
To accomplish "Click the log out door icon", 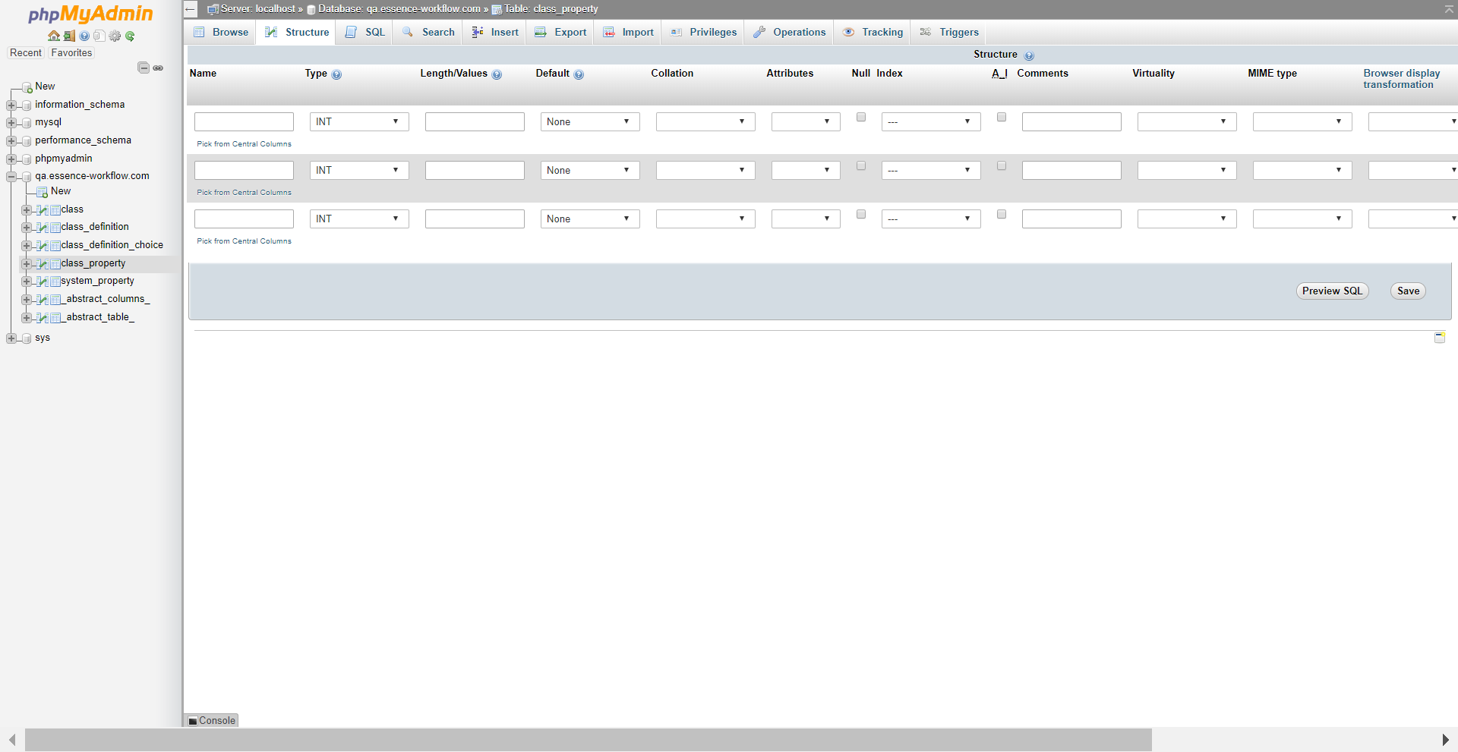I will pos(68,36).
